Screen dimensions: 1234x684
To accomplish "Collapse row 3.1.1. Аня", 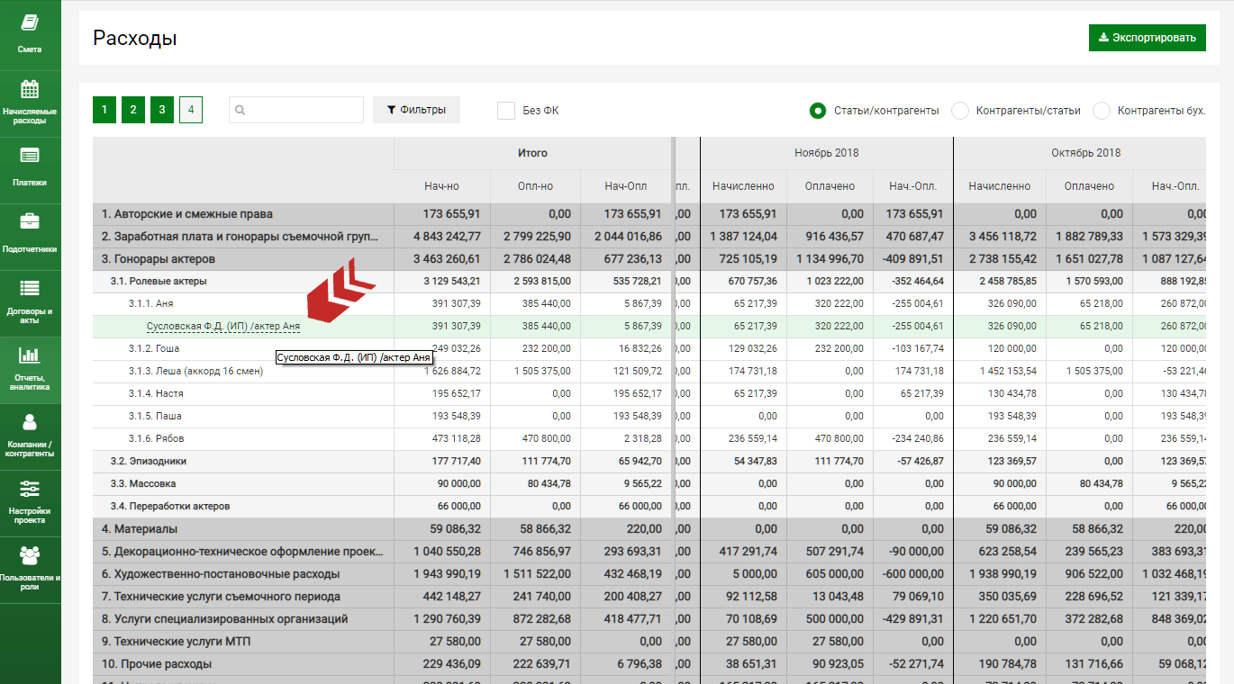I will (243, 303).
